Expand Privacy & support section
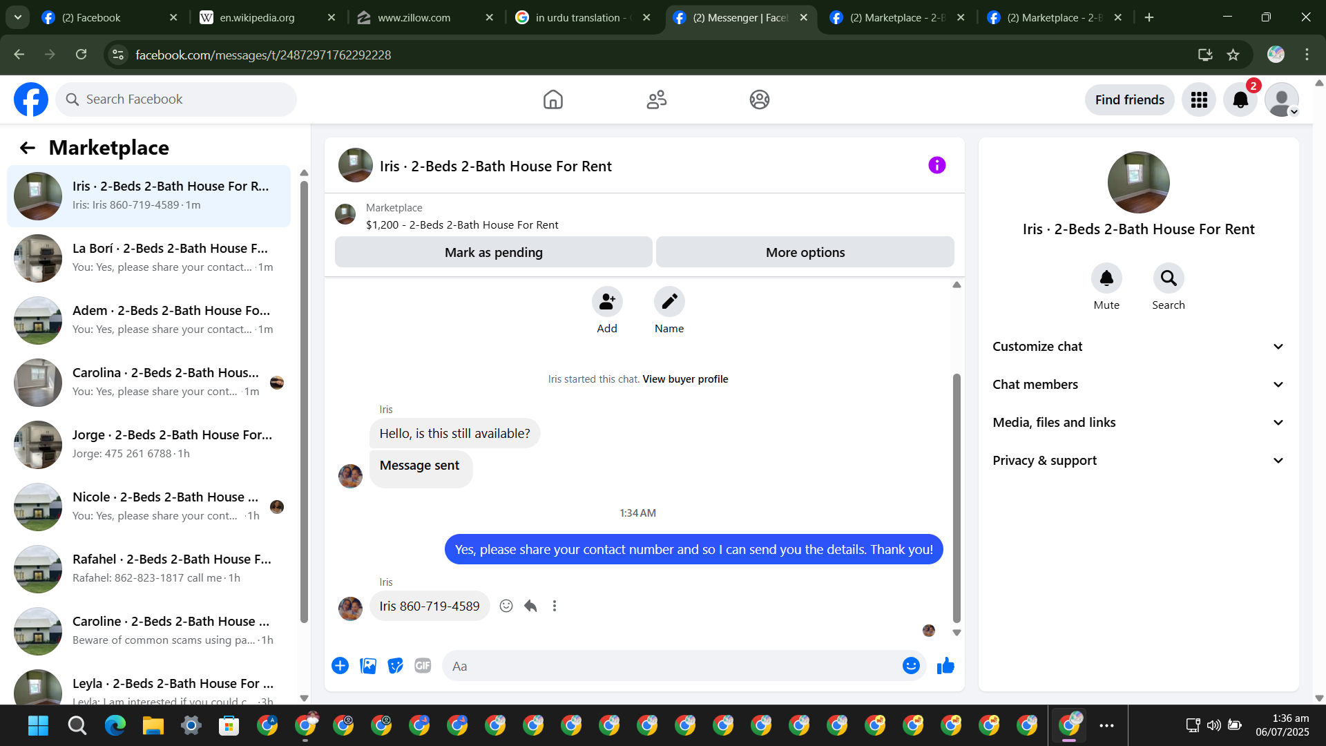Screen dimensions: 1326x746 pyautogui.click(x=1138, y=461)
